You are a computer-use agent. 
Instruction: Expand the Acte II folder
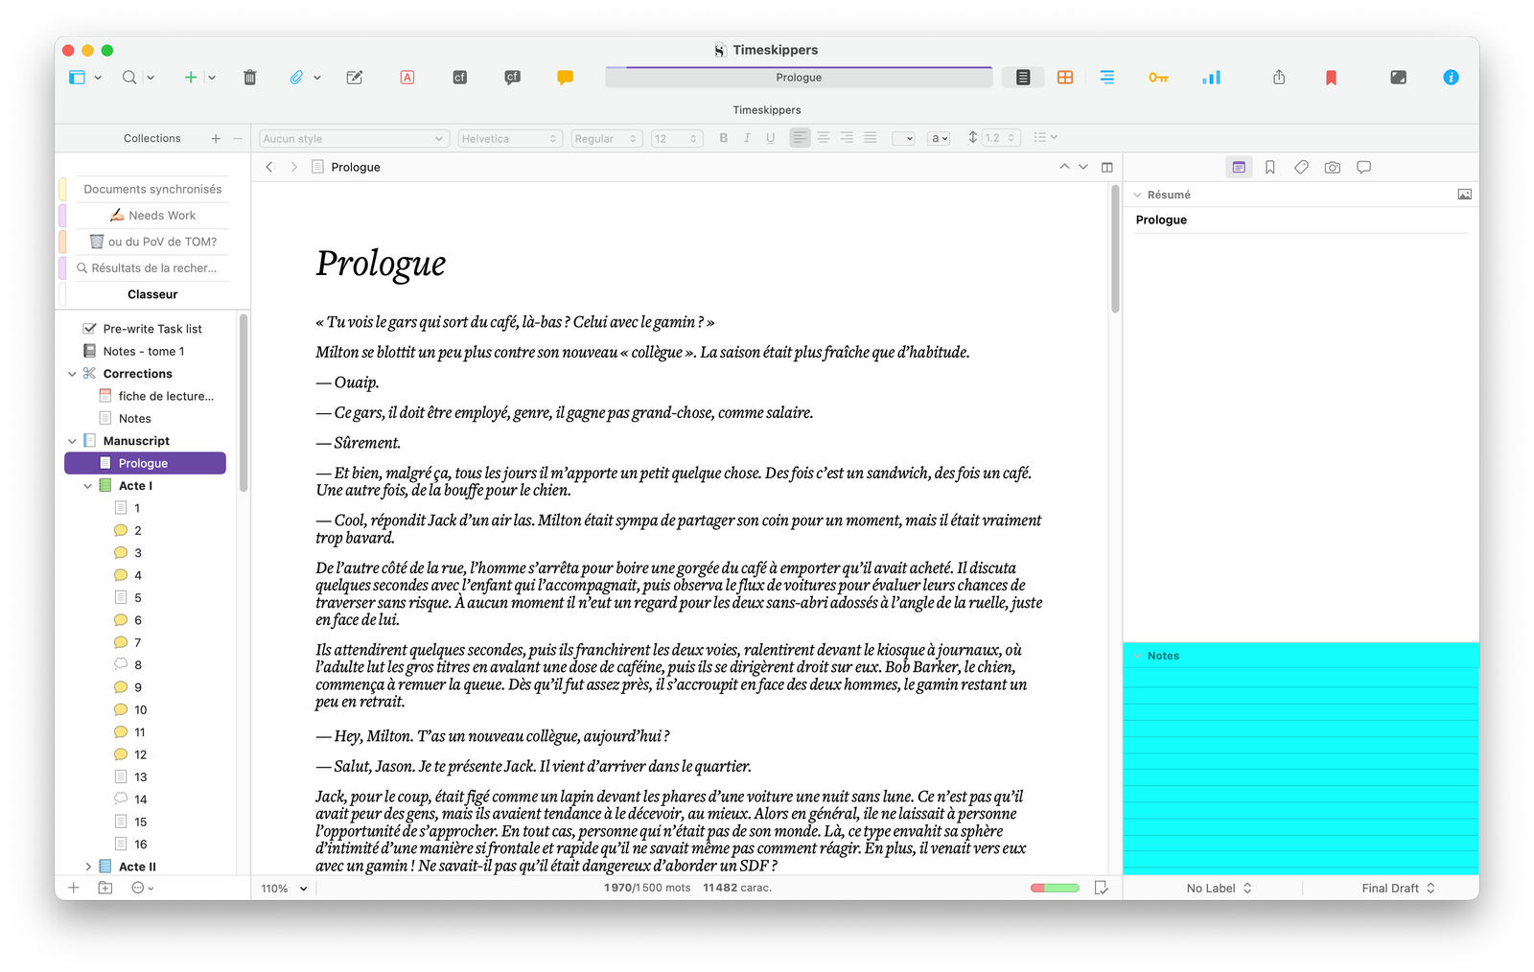(88, 867)
